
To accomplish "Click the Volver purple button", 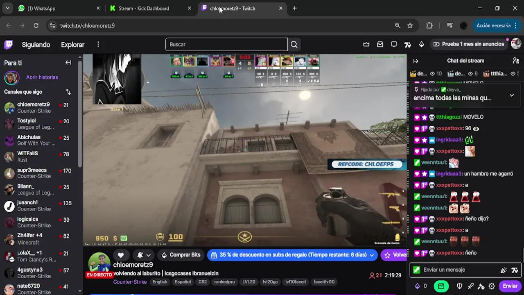I will [x=394, y=255].
